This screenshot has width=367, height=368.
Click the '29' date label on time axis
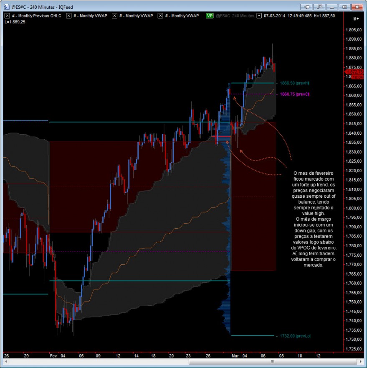26,356
